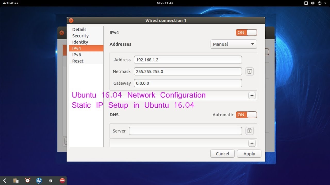The width and height of the screenshot is (330, 185).
Task: Toggle the DNS Automatic switch
Action: tap(246, 115)
